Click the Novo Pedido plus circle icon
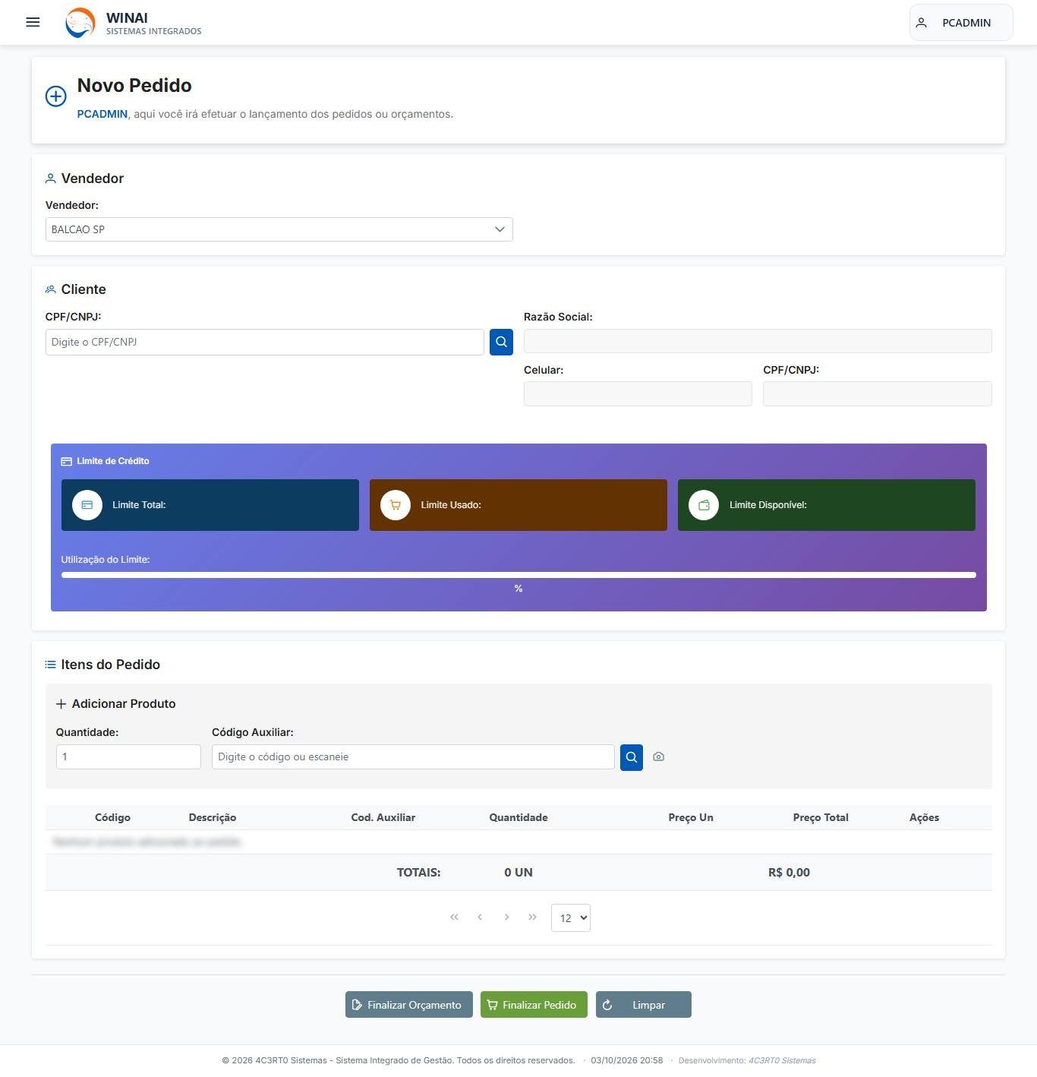This screenshot has width=1037, height=1077. [55, 96]
